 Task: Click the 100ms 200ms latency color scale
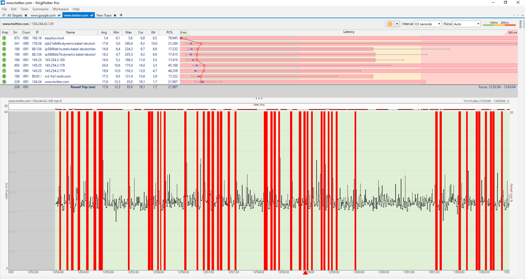(499, 24)
